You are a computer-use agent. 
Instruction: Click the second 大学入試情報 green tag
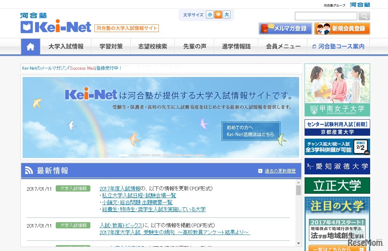tap(73, 225)
